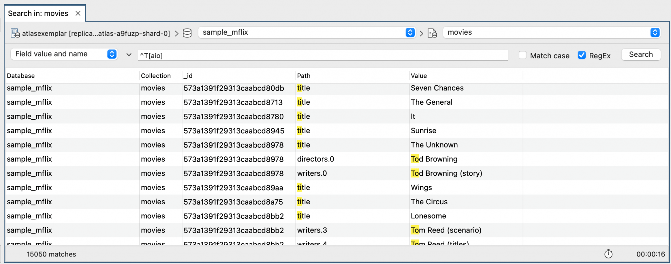Screen dimensions: 671x264
Task: Click the stopwatch timer icon
Action: (608, 254)
